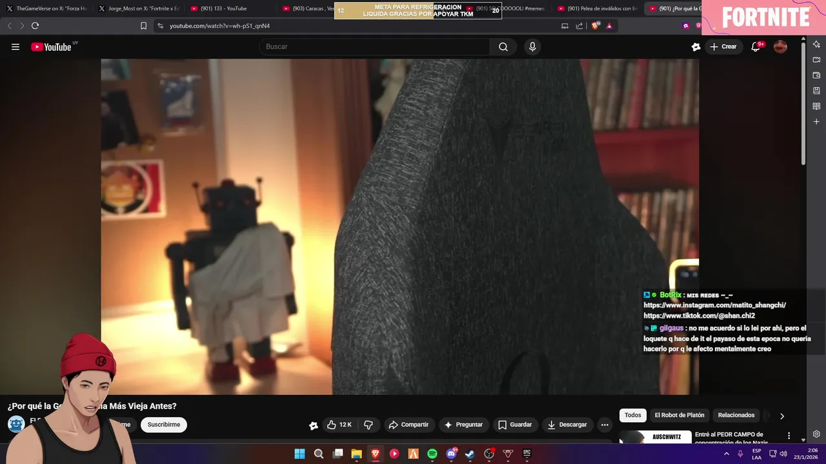This screenshot has width=826, height=464.
Task: Show more chips with right arrow
Action: [x=782, y=416]
